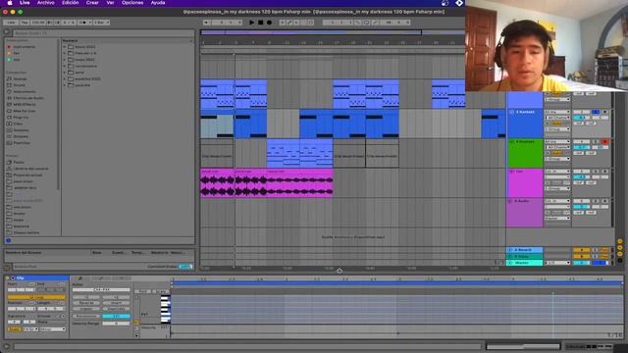Solo the 4 Kontakt track
The image size is (628, 353).
(x=596, y=141)
